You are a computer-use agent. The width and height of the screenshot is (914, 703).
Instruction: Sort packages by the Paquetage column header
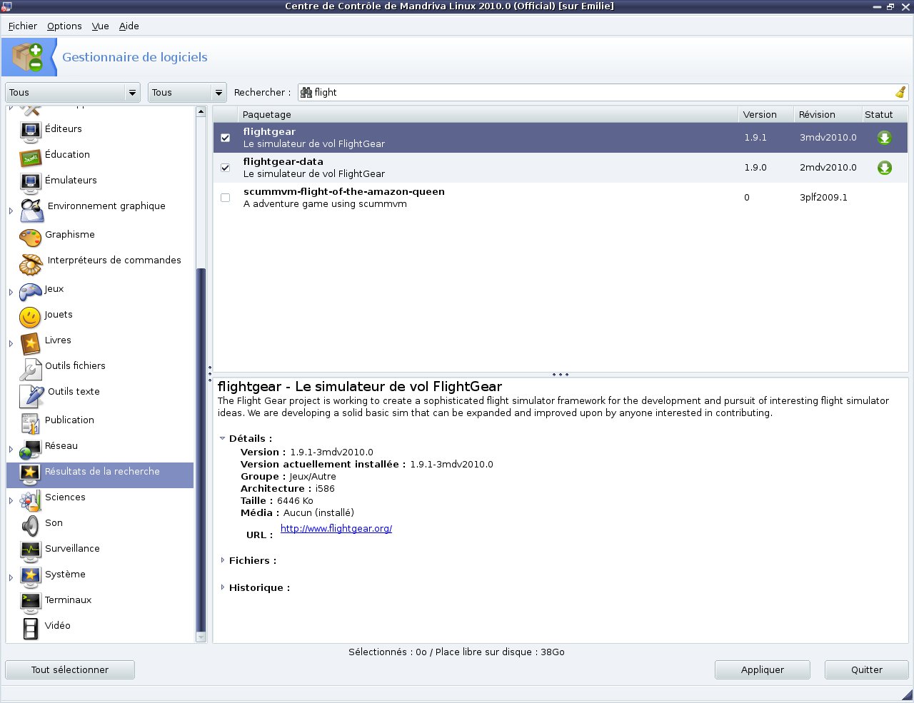[488, 114]
